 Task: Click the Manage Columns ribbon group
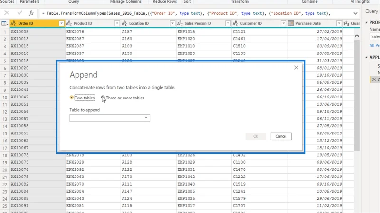pyautogui.click(x=125, y=2)
